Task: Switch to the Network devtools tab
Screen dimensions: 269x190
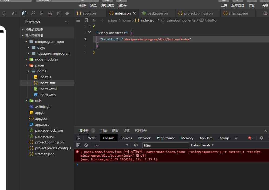Action: click(144, 138)
